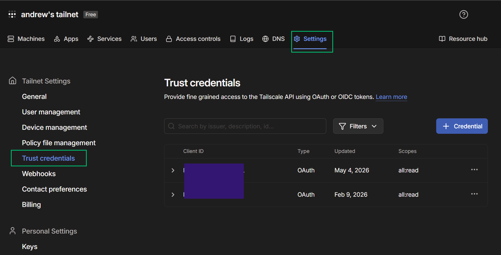Click the May 4, 2026 date cell
The width and height of the screenshot is (501, 255).
pos(352,170)
